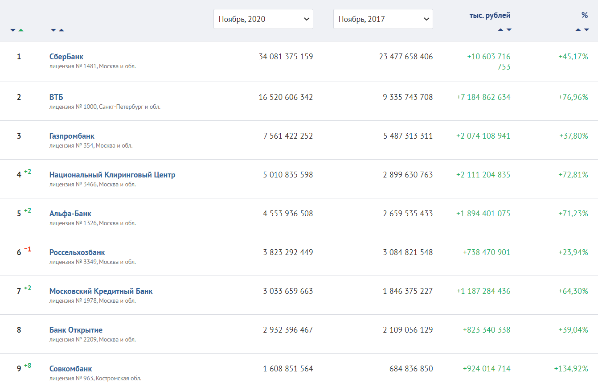
Task: Open the Банк Открытие link
Action: click(x=76, y=330)
